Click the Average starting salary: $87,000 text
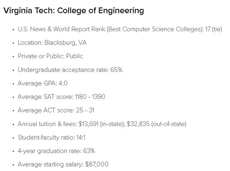The image size is (230, 171). point(63,165)
